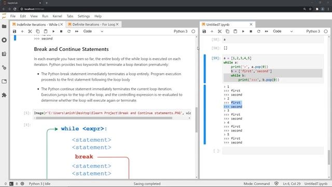
Task: Click the terminals count icon in status bar
Action: pyautogui.click(x=11, y=183)
